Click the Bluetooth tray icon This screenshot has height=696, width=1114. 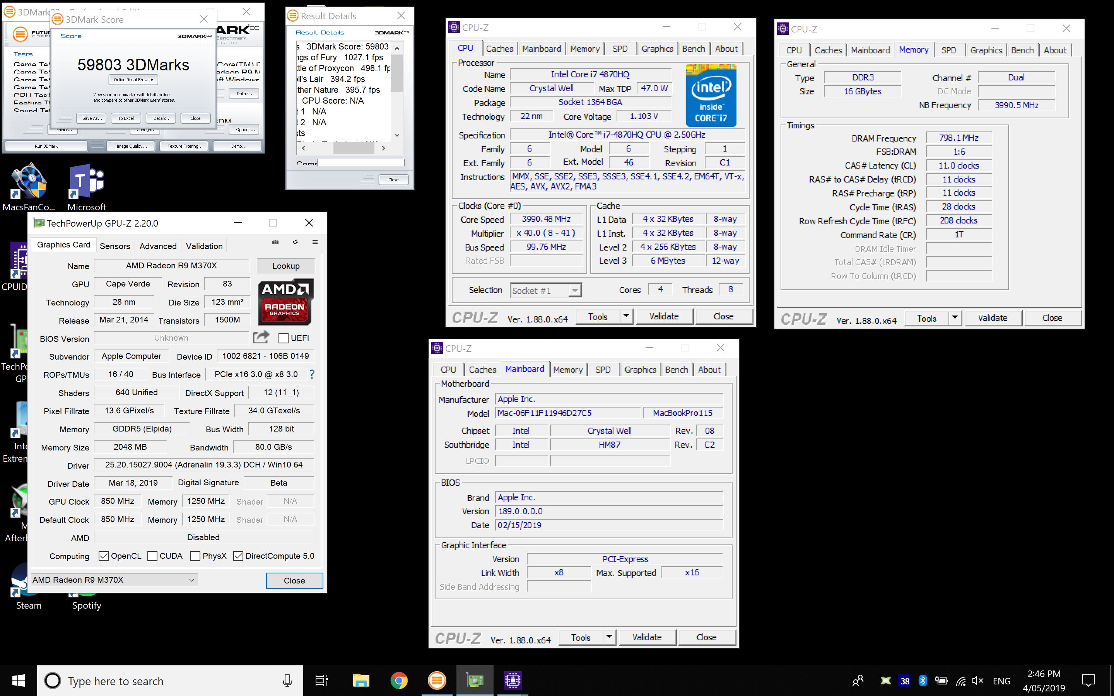tap(923, 681)
